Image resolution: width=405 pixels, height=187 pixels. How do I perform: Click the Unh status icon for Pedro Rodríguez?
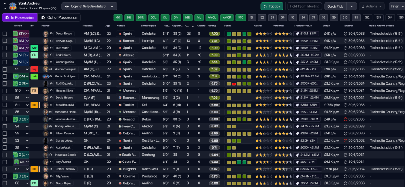34,76
